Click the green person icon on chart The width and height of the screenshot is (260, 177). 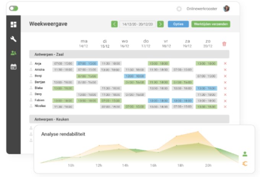coord(245,154)
